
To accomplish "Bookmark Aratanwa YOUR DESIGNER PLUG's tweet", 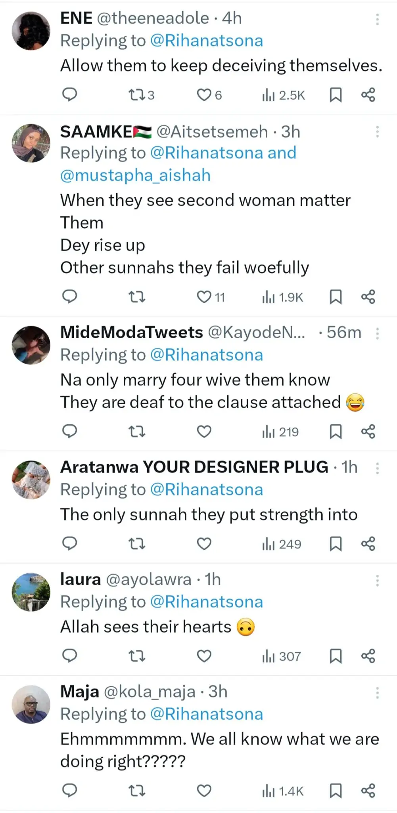I will [x=336, y=543].
